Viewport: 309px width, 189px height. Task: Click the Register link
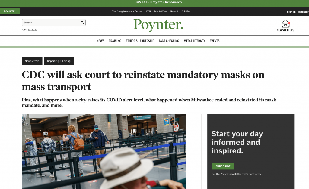click(303, 12)
